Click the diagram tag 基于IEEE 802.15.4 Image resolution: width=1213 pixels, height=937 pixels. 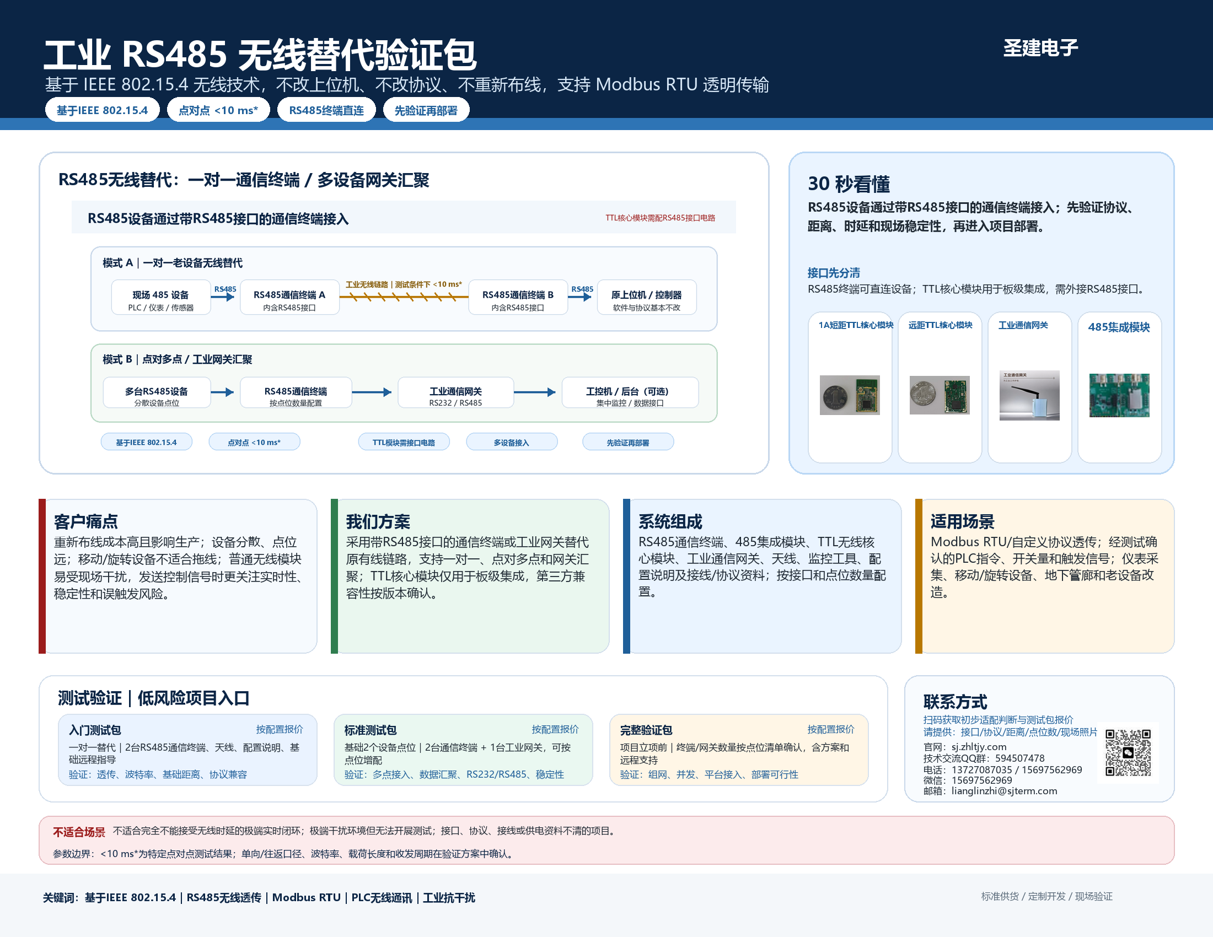click(x=146, y=443)
